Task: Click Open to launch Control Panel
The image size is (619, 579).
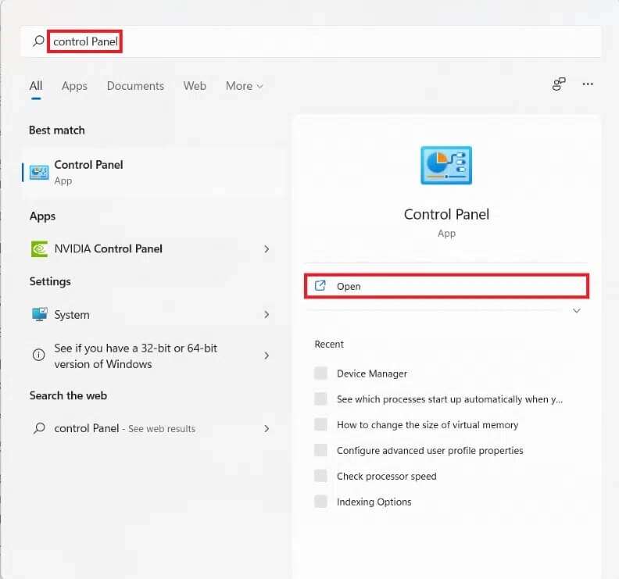Action: [446, 286]
